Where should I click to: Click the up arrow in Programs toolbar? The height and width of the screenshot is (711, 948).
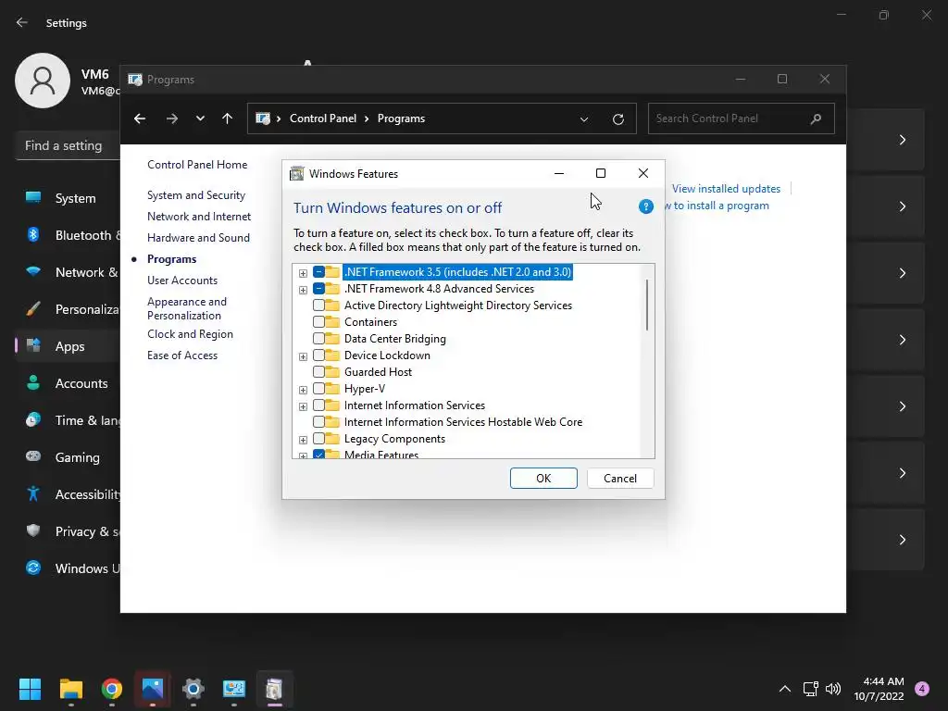pos(228,118)
